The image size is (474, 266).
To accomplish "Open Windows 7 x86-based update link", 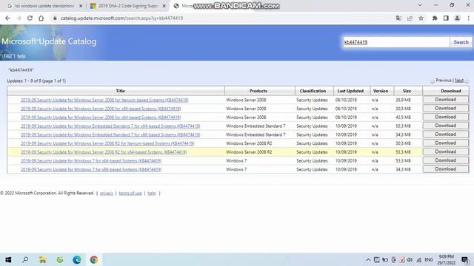I will point(91,170).
